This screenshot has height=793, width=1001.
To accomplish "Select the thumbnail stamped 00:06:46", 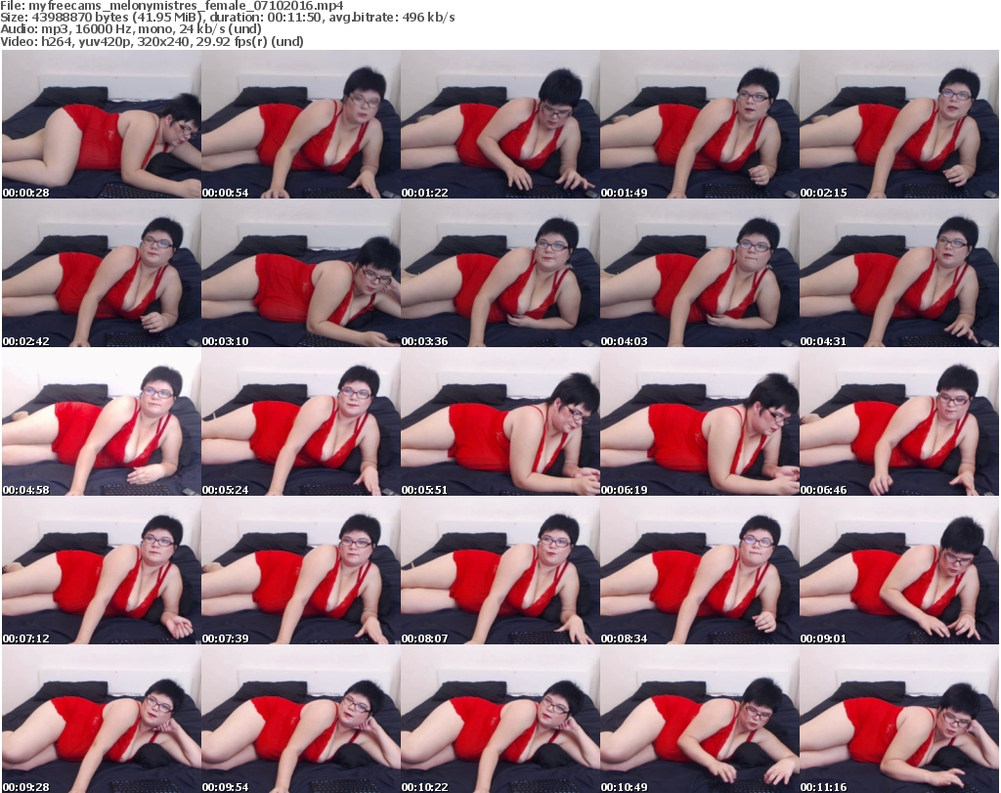I will (899, 422).
